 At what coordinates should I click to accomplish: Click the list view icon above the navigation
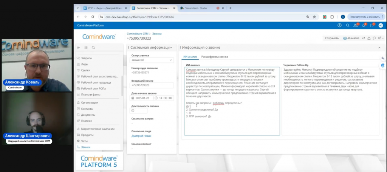pyautogui.click(x=86, y=48)
